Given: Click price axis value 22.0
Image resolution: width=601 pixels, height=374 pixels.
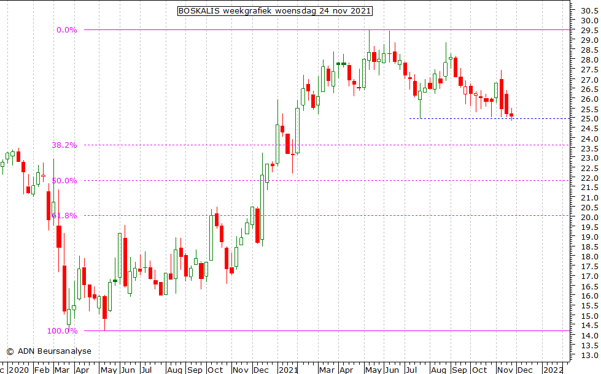Looking at the screenshot, I should (x=589, y=178).
